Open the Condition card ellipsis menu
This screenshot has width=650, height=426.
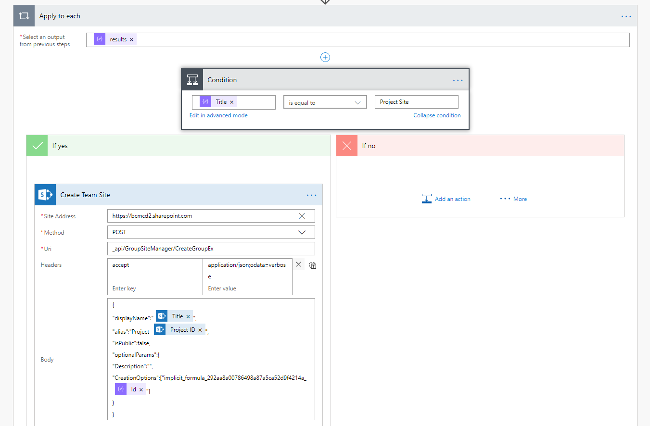[x=458, y=80]
